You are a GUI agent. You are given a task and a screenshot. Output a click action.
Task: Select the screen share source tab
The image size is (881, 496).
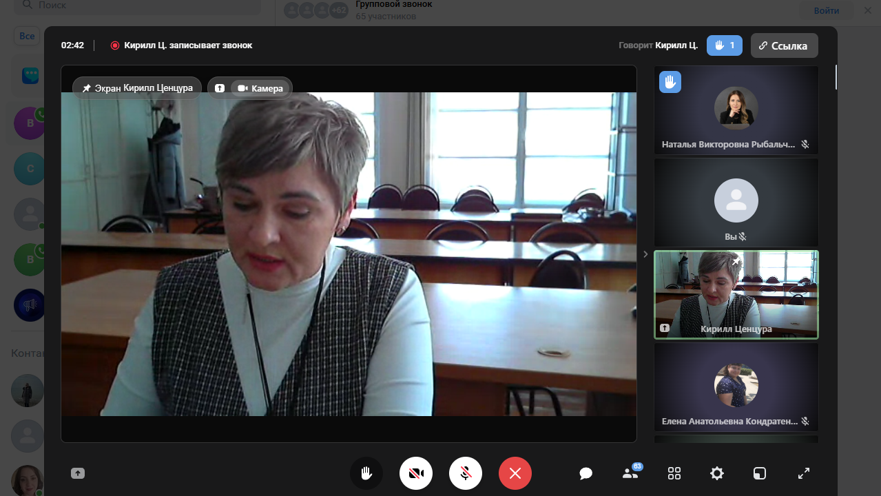pos(220,88)
